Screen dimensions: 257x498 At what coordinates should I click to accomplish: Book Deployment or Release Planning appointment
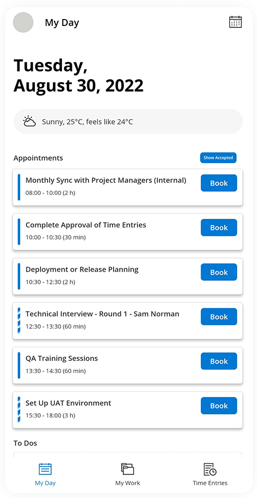coord(218,272)
